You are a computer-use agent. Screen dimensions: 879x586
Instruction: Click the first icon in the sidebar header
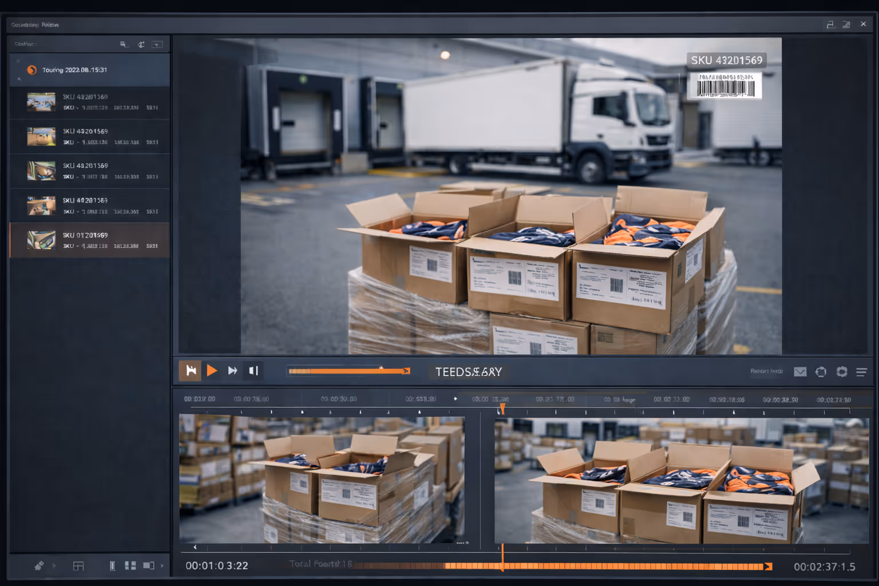point(124,44)
